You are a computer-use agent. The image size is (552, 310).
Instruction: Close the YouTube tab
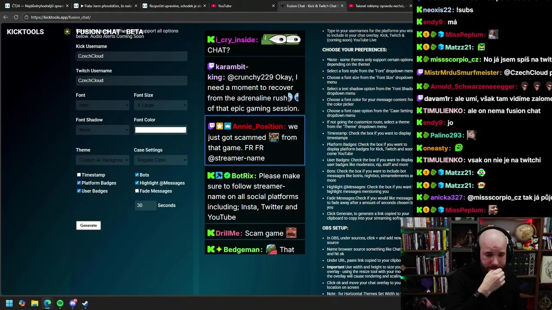pyautogui.click(x=273, y=6)
